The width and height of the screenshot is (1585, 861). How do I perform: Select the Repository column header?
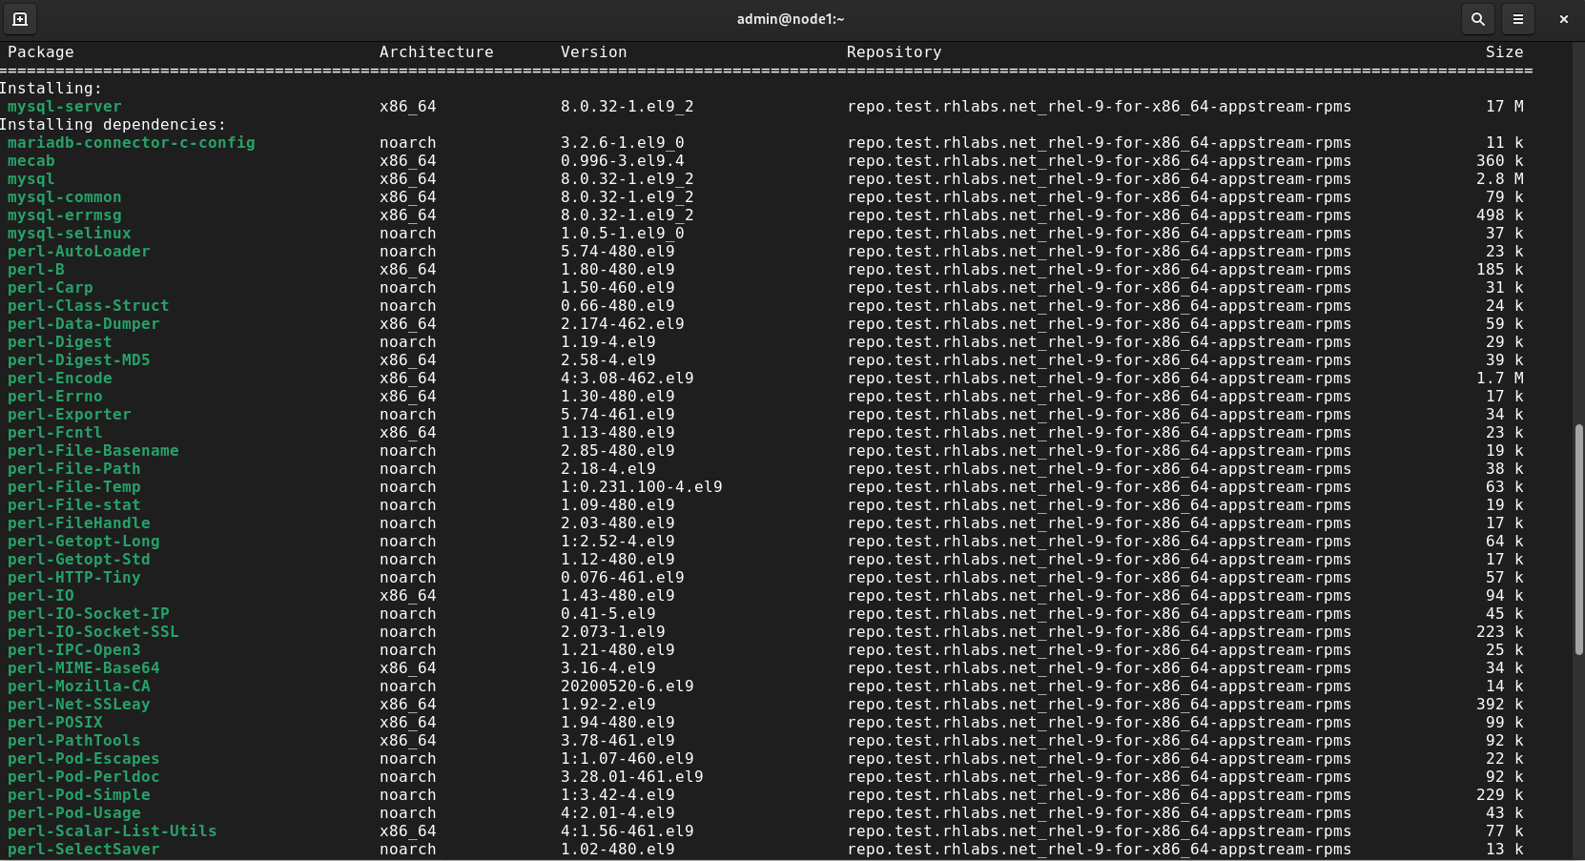tap(895, 52)
